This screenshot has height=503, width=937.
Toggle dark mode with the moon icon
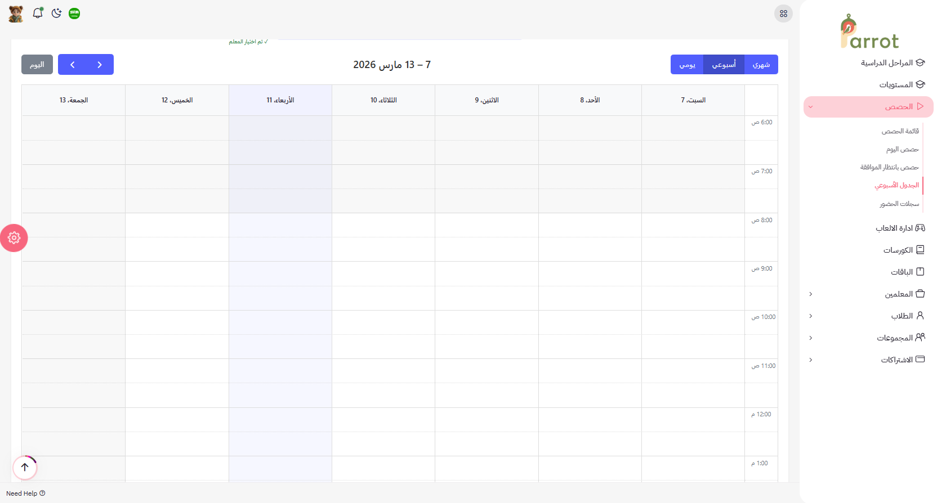point(56,13)
